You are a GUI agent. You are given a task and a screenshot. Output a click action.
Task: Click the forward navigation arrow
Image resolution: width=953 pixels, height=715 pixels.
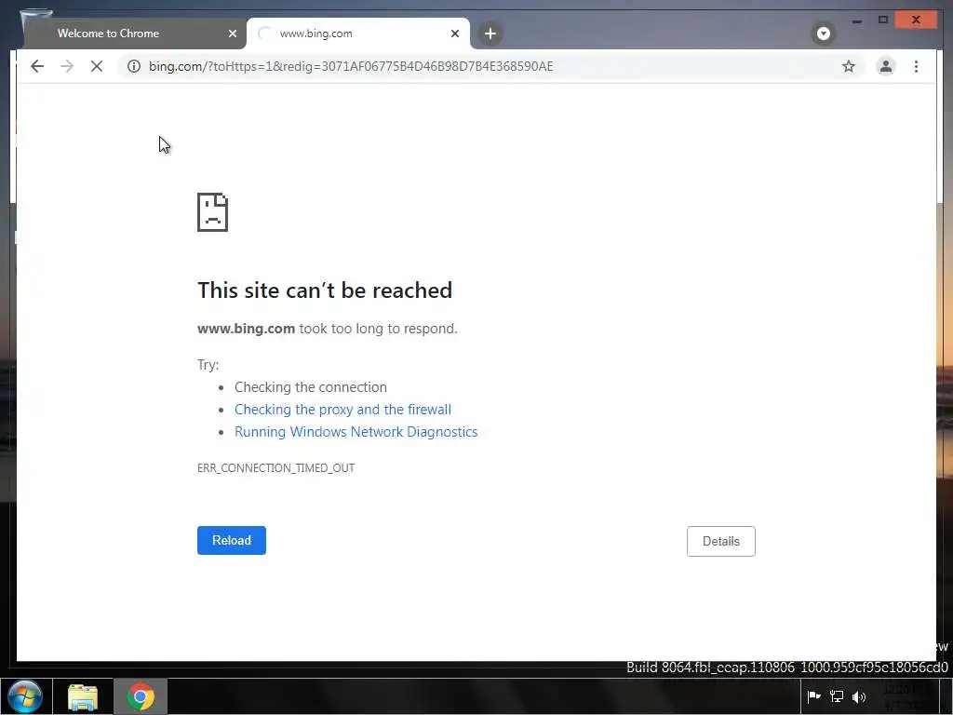tap(67, 66)
